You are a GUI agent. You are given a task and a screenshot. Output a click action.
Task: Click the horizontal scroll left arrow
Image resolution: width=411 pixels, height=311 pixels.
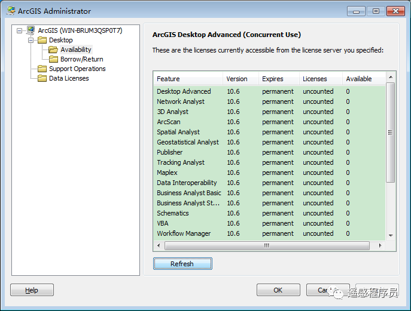[x=159, y=245]
